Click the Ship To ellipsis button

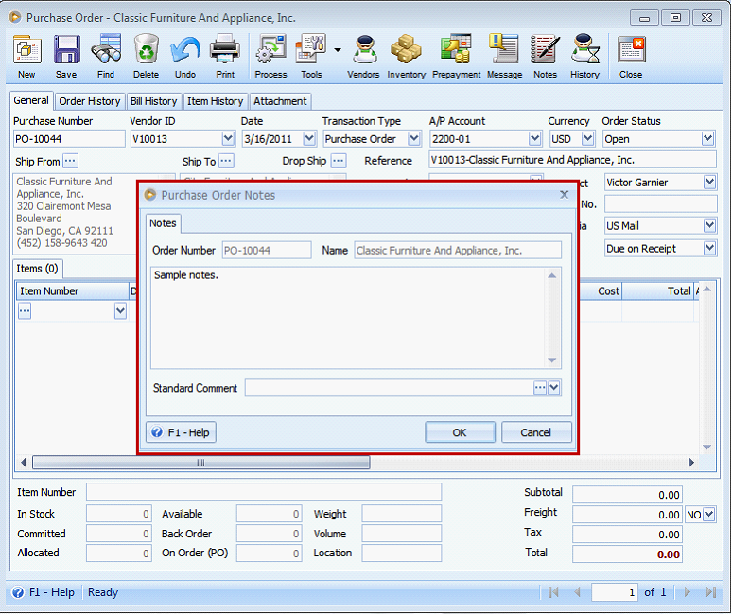click(226, 161)
